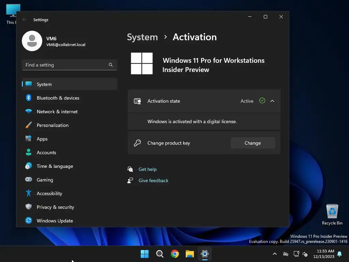Click the green Active checkmark icon
The width and height of the screenshot is (349, 262).
pos(262,101)
